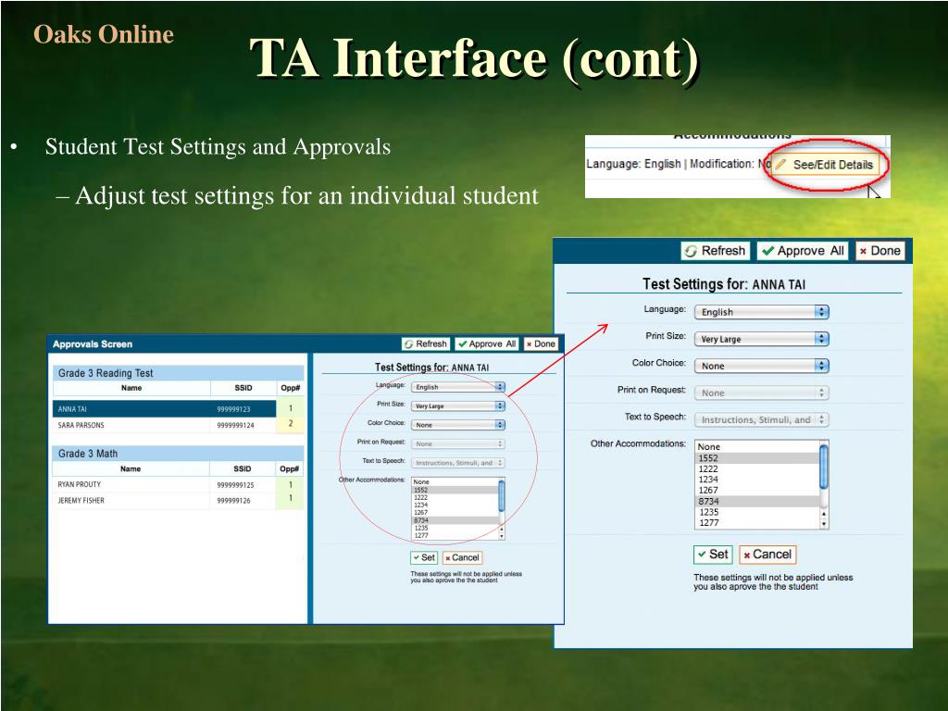
Task: Open the enlarged Color Choice dropdown showing None
Action: point(761,366)
